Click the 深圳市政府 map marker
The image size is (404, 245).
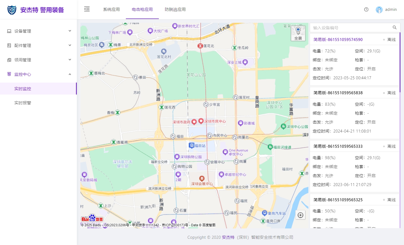click(x=194, y=122)
